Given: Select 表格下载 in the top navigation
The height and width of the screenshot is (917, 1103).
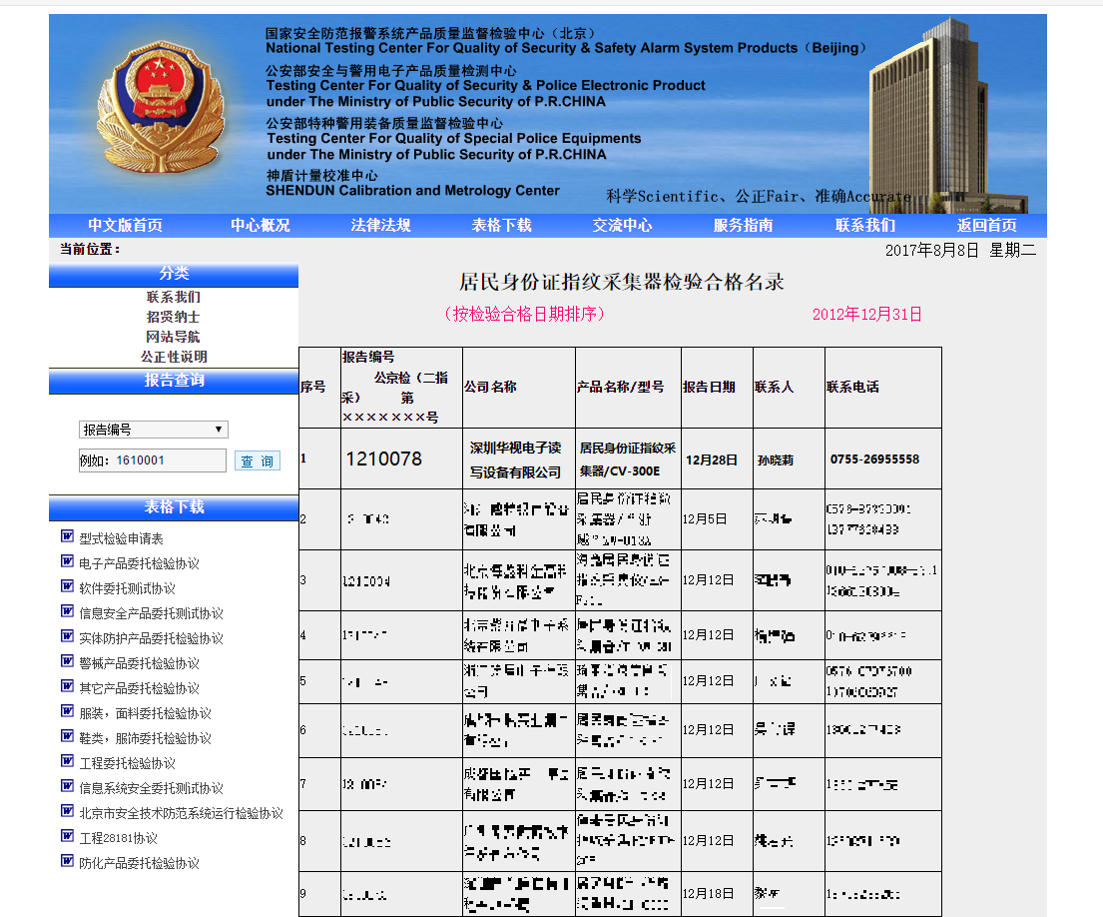Looking at the screenshot, I should point(501,226).
